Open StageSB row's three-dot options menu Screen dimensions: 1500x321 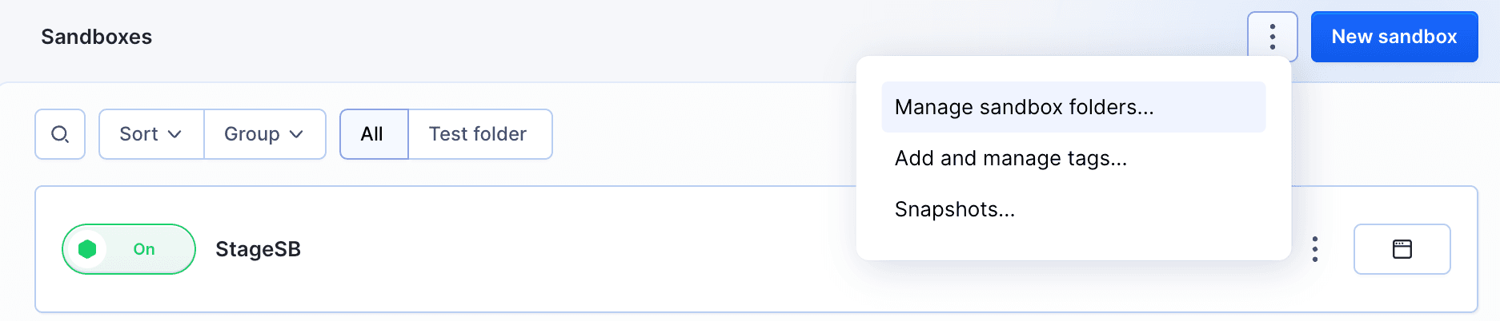pyautogui.click(x=1314, y=249)
